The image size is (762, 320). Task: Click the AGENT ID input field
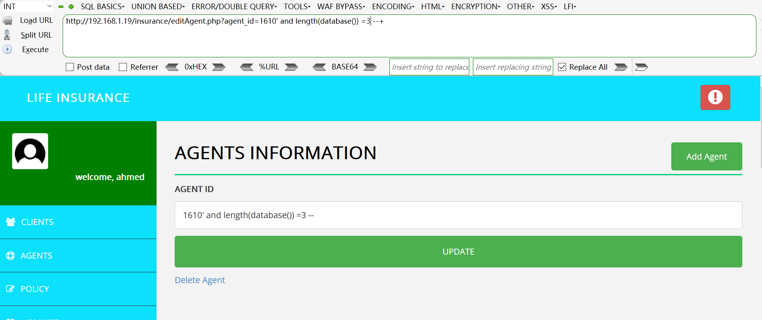click(x=458, y=215)
